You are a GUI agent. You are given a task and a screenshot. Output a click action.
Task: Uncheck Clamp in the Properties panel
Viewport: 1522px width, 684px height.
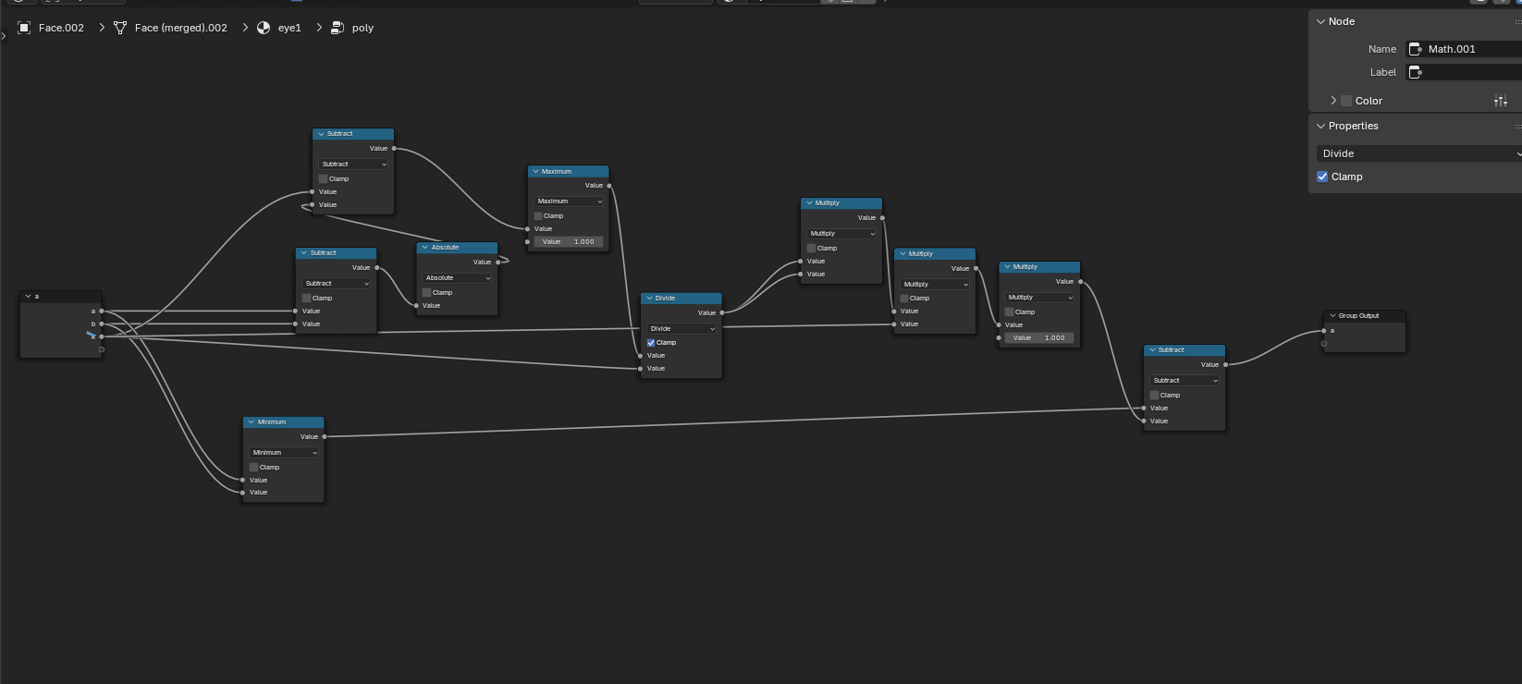point(1322,177)
